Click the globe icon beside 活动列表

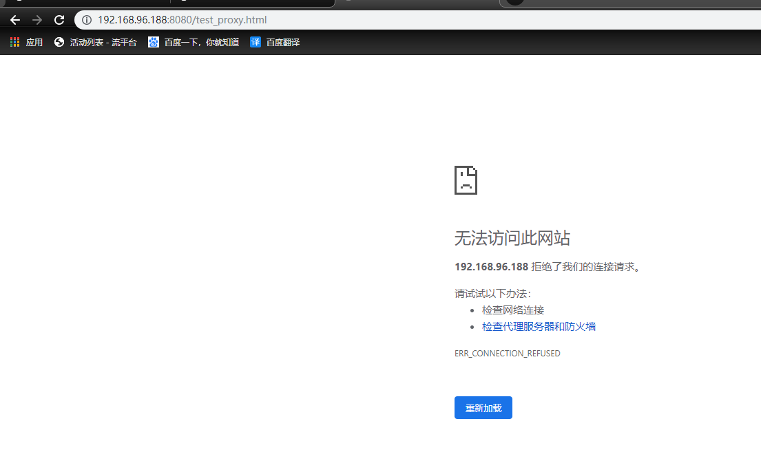(59, 42)
